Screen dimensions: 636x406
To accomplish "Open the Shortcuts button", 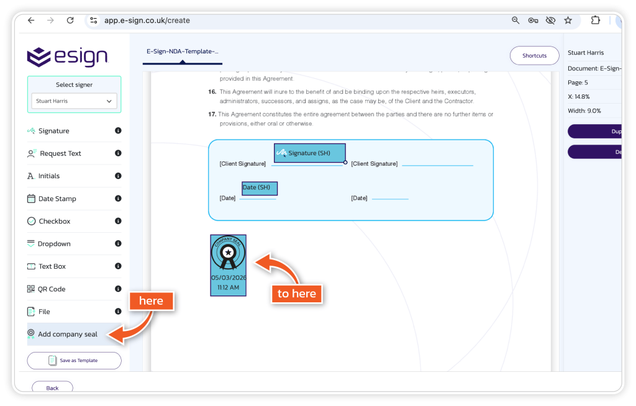I will [534, 56].
